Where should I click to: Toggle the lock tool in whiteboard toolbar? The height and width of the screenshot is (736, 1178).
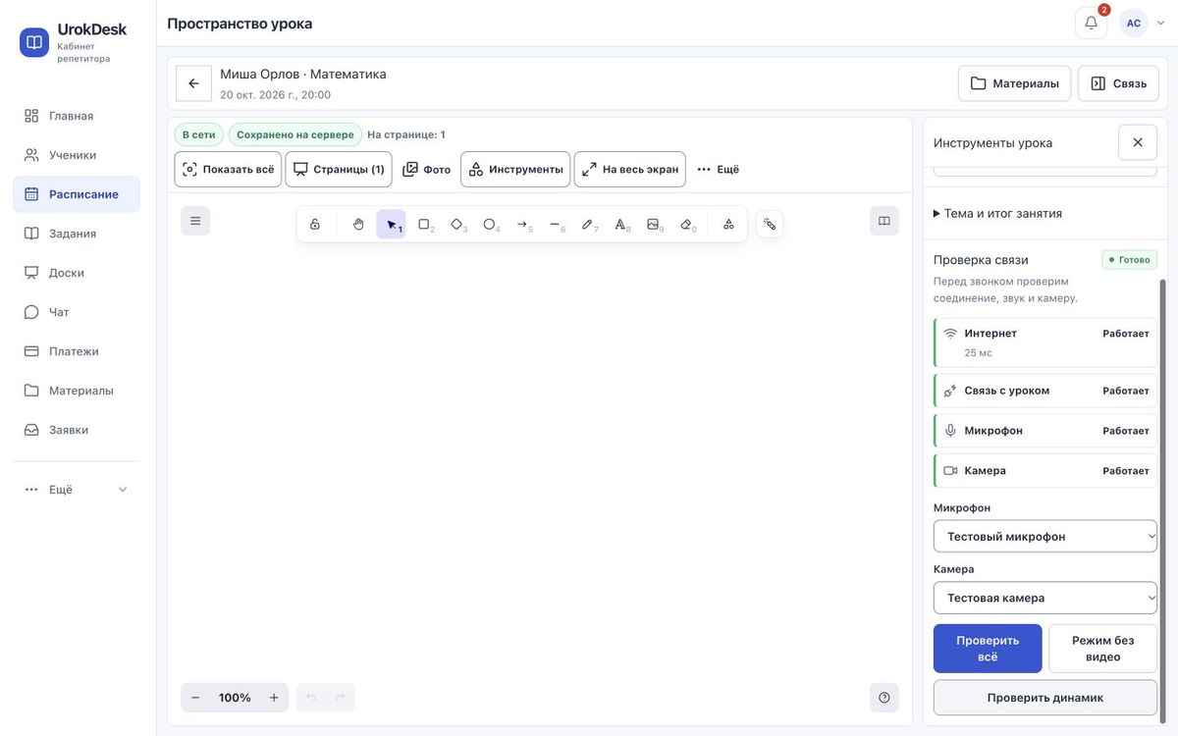pos(315,224)
